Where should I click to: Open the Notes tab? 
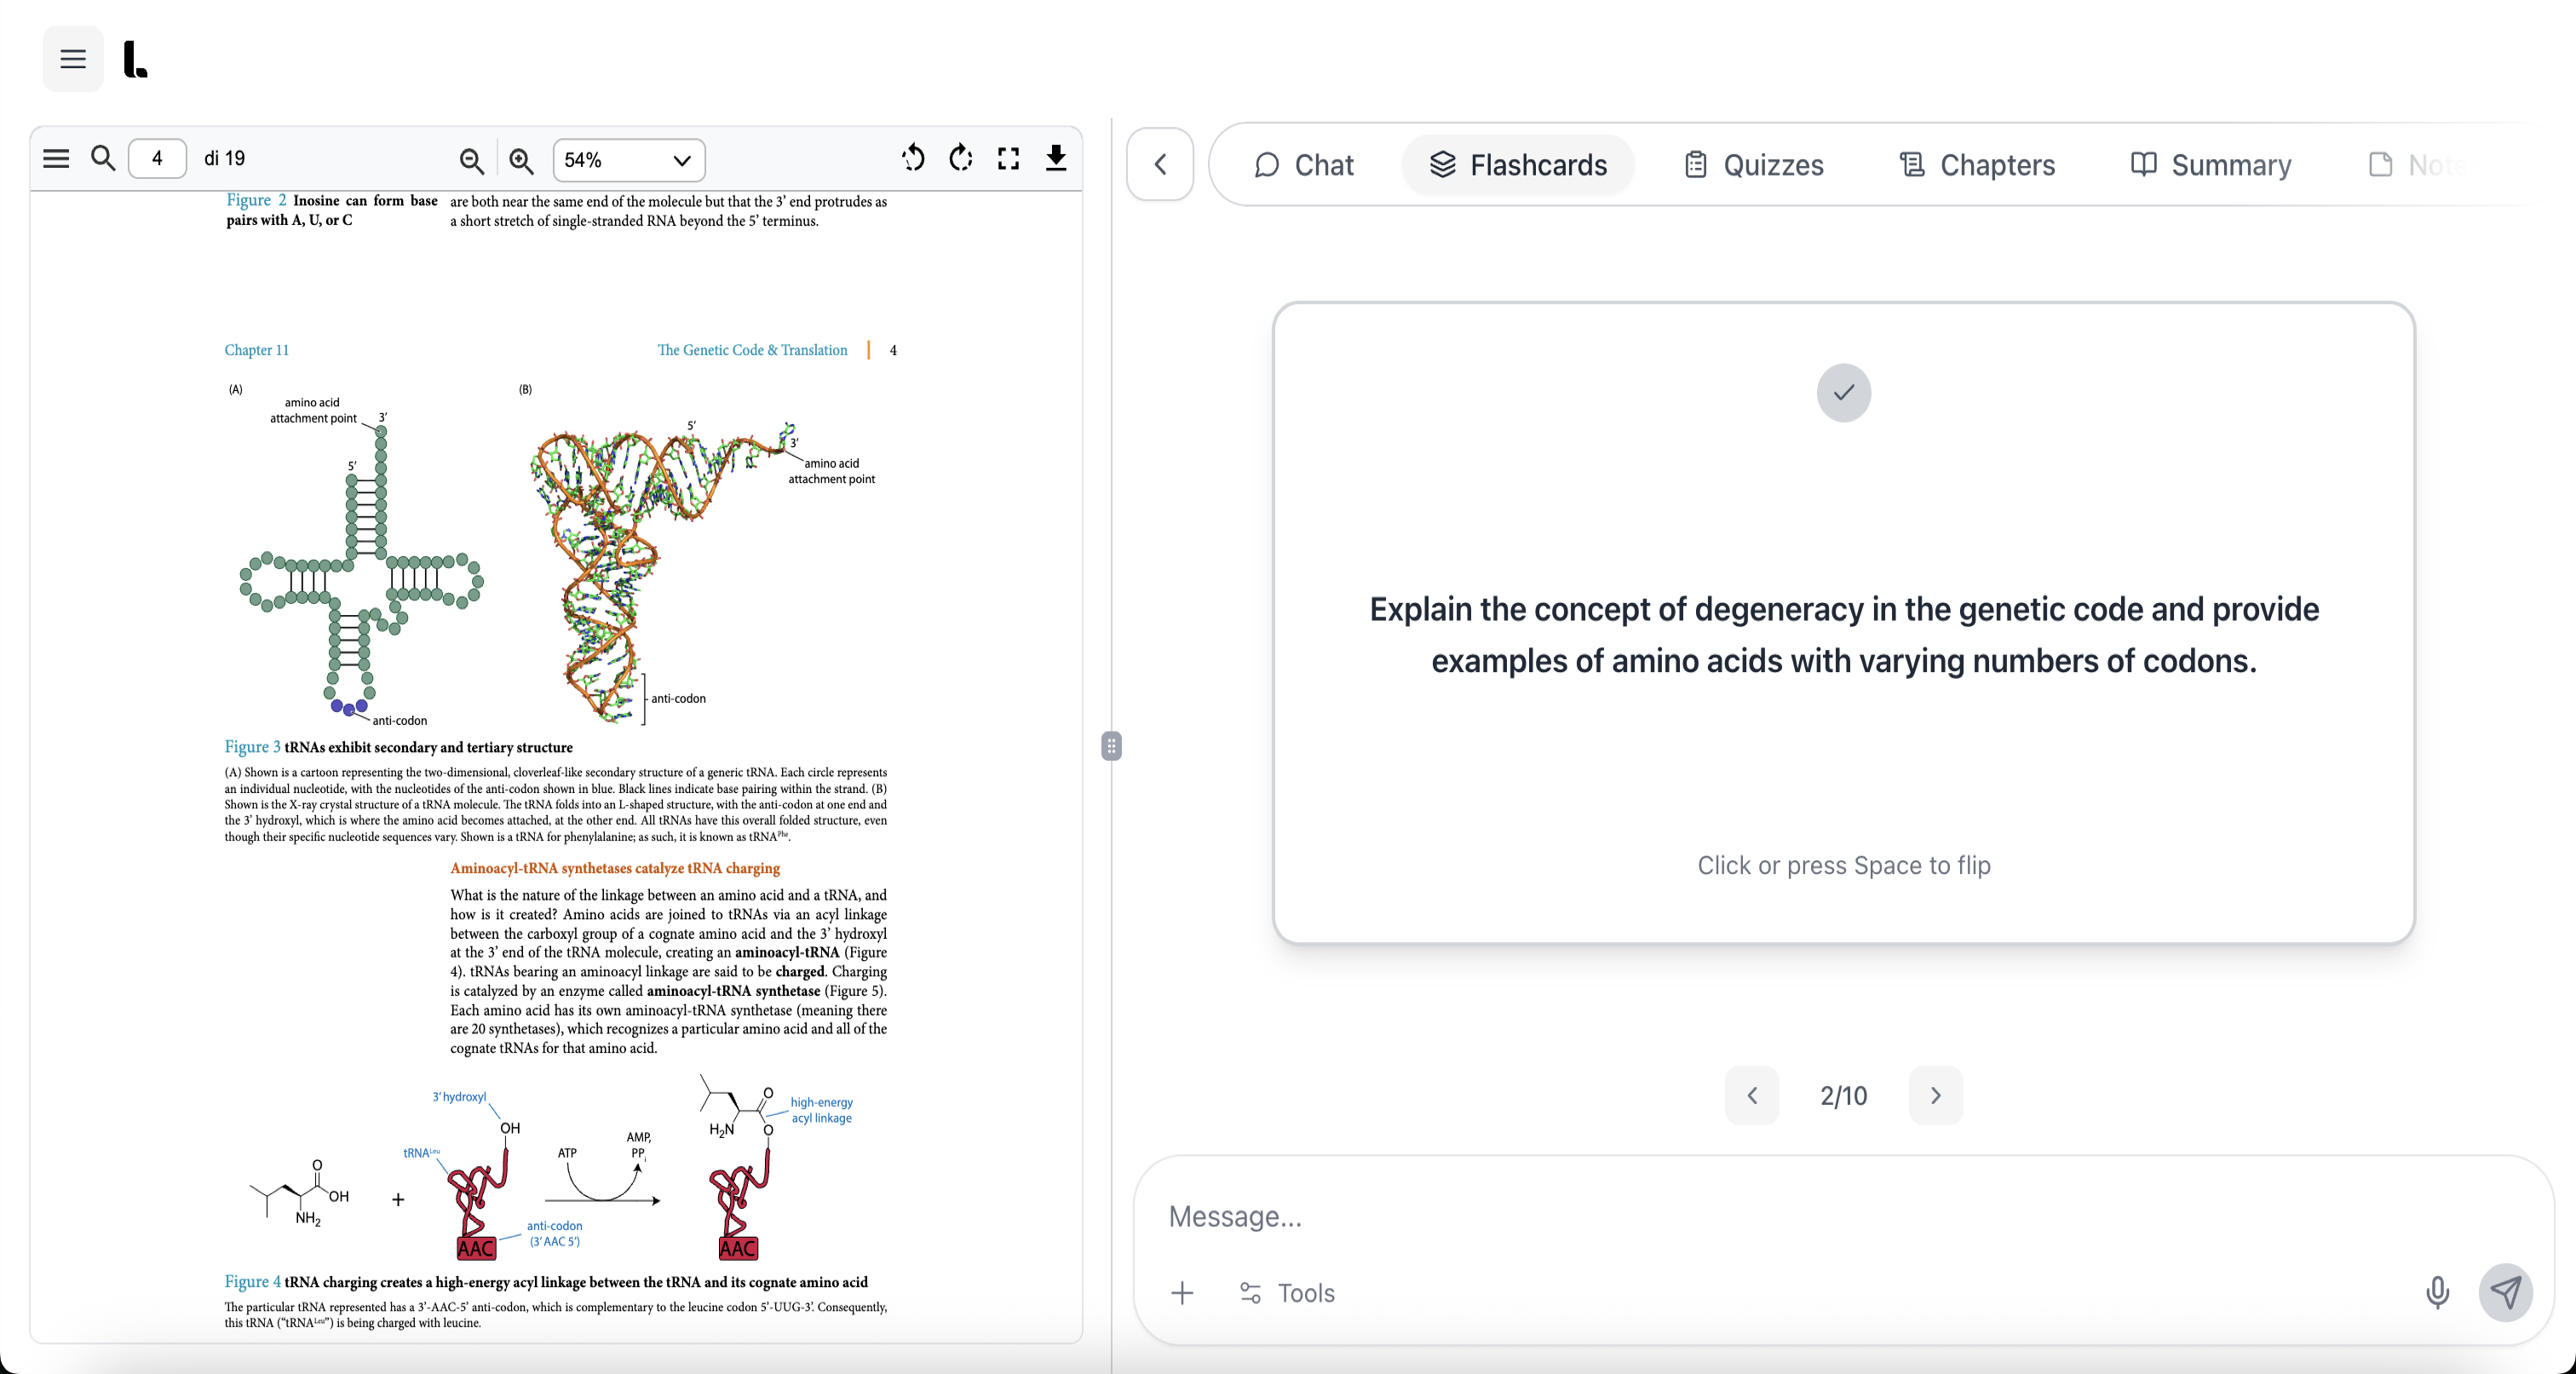click(2420, 165)
